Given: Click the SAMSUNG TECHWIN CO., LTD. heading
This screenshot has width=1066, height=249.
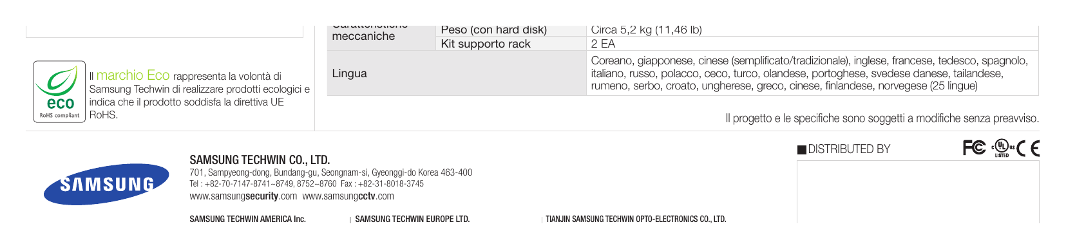Looking at the screenshot, I should pyautogui.click(x=260, y=160).
